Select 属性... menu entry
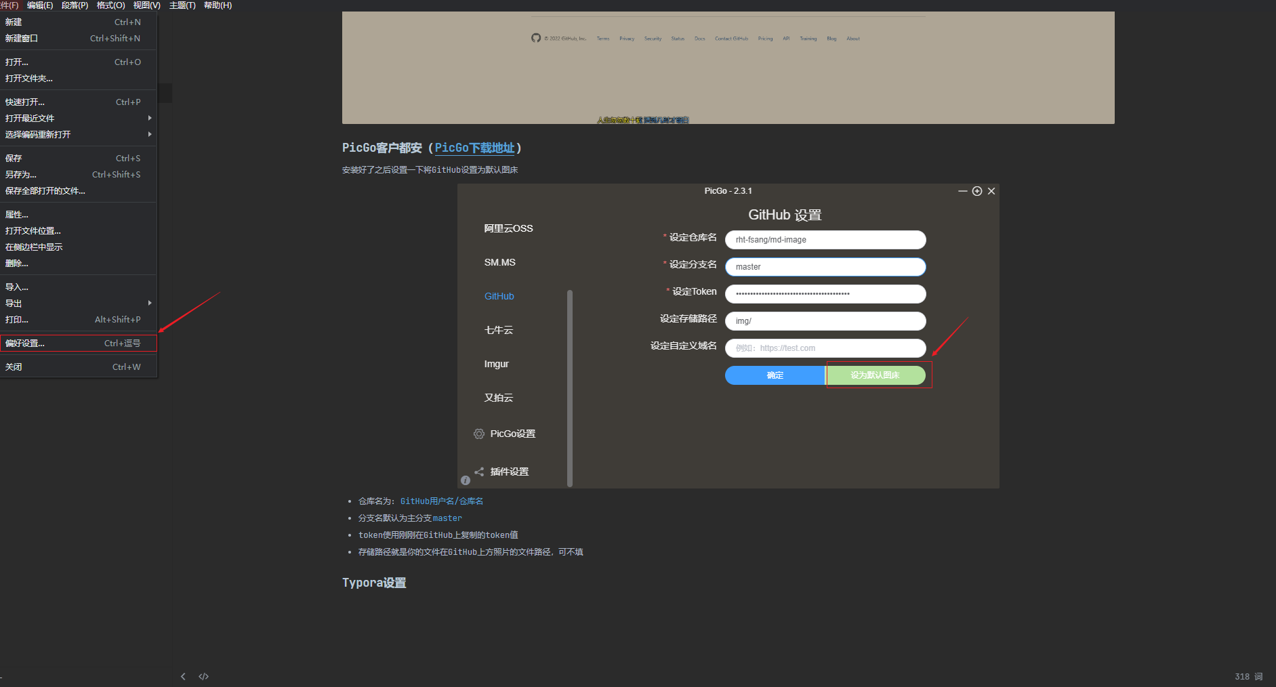Viewport: 1276px width, 687px height. [78, 215]
